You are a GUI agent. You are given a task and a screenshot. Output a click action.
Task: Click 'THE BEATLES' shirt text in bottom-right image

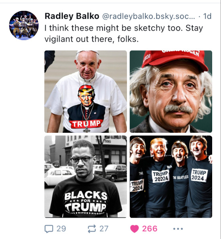pos(181,177)
